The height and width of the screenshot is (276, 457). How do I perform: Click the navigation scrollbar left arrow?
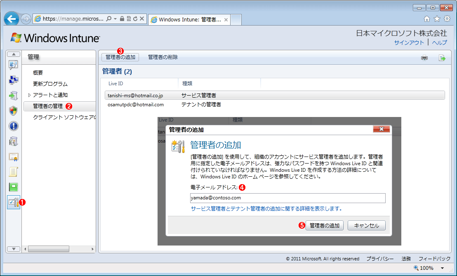tap(25, 249)
